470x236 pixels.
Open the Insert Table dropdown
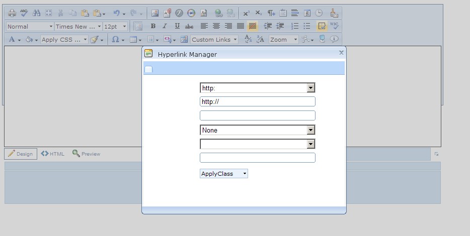tap(135, 39)
